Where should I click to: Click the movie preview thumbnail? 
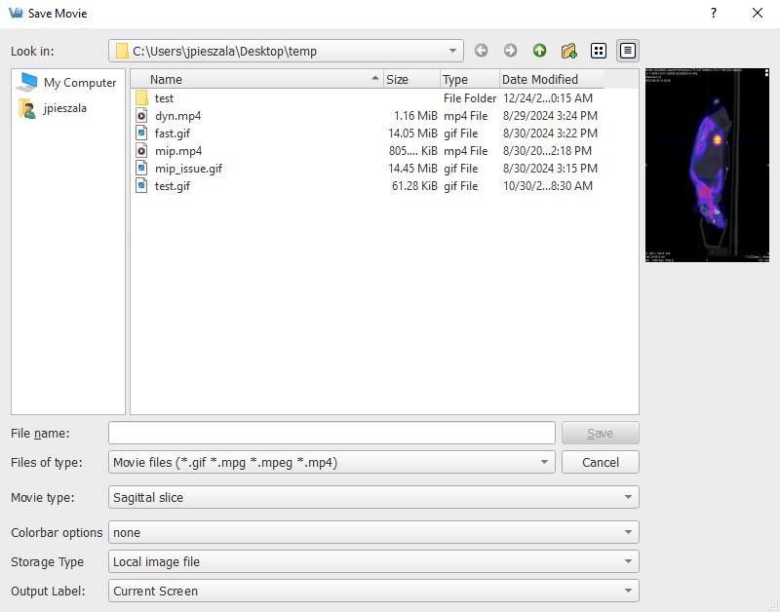click(x=708, y=165)
